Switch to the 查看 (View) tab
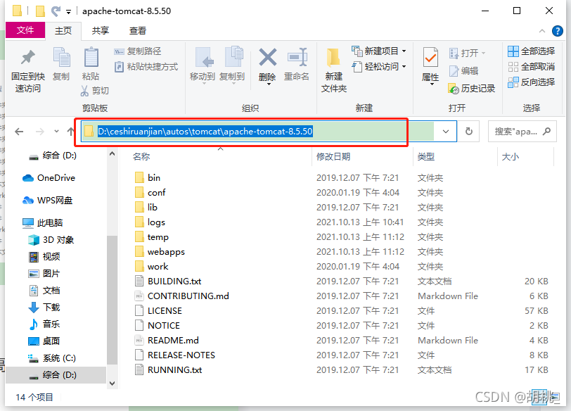 point(138,30)
